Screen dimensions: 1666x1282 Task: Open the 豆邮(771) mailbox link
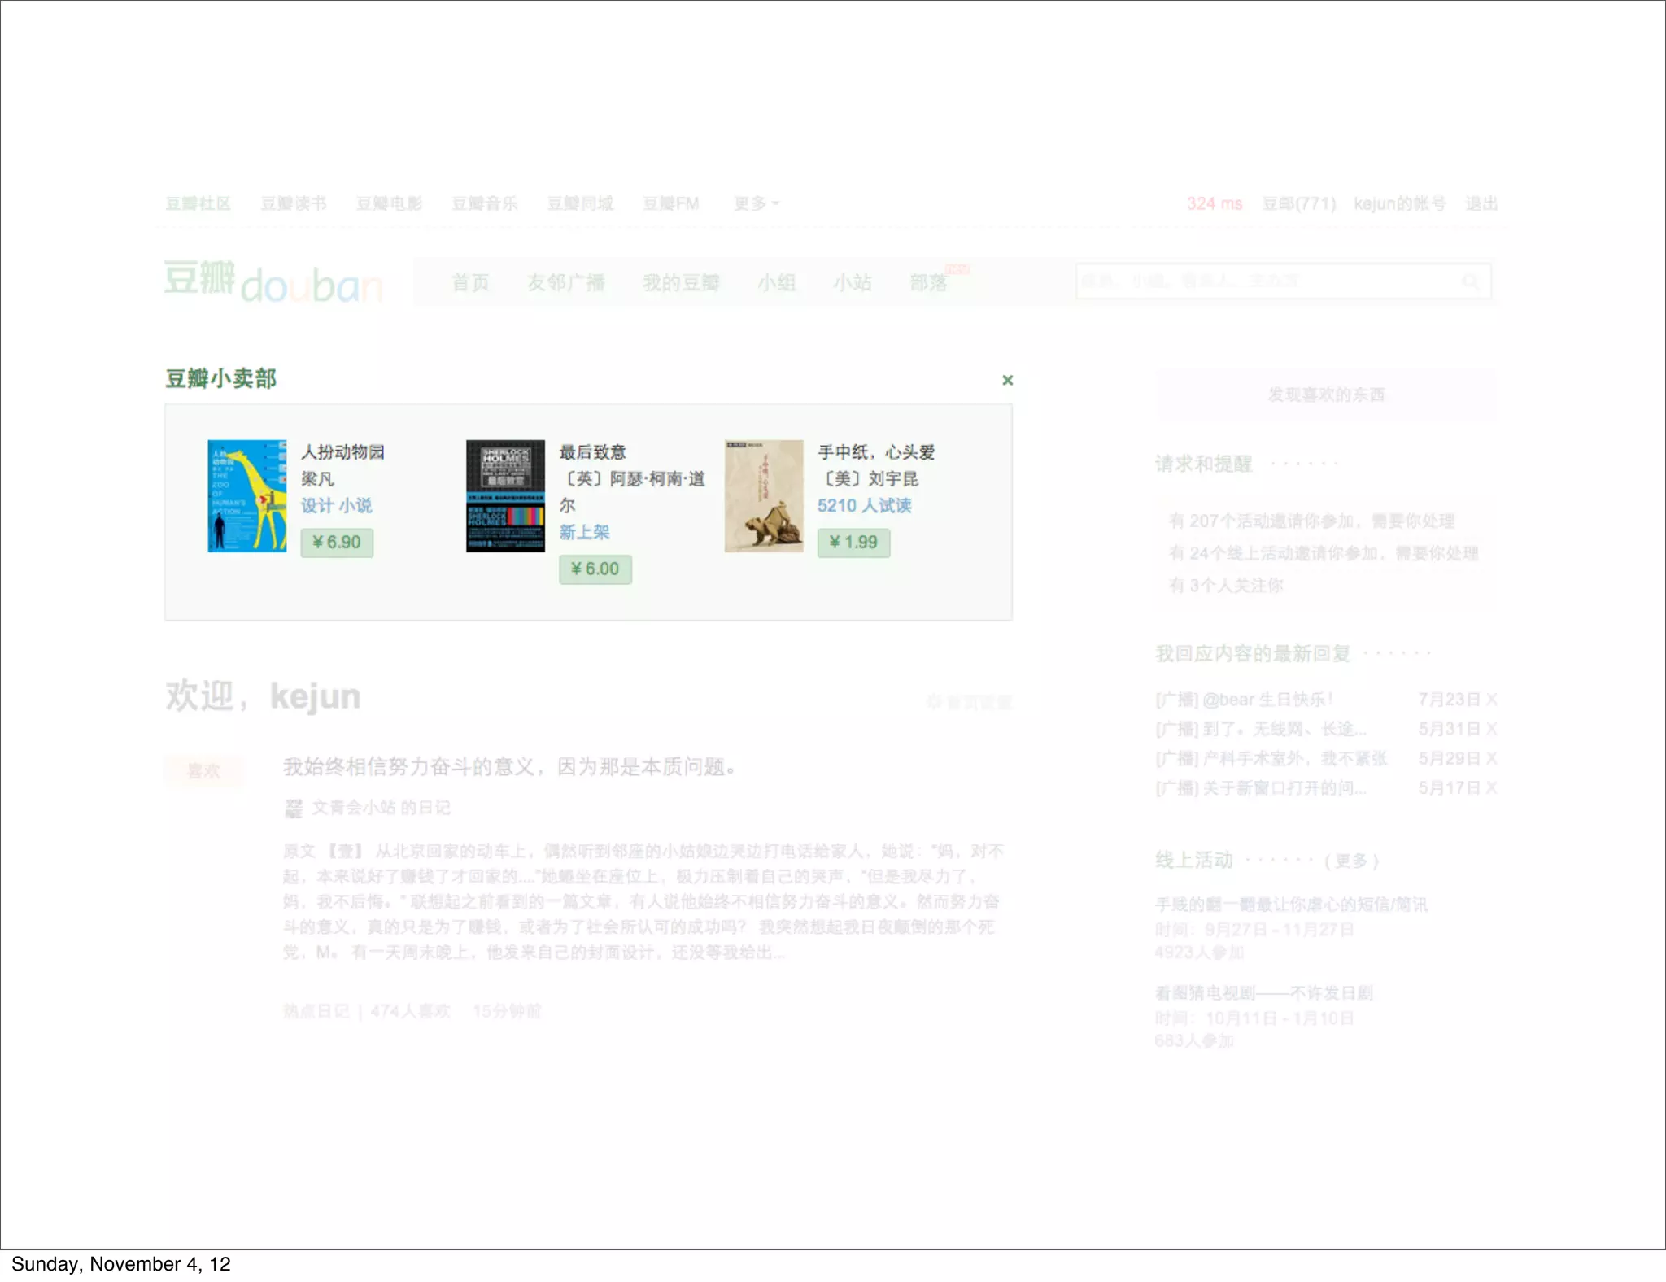(1298, 203)
